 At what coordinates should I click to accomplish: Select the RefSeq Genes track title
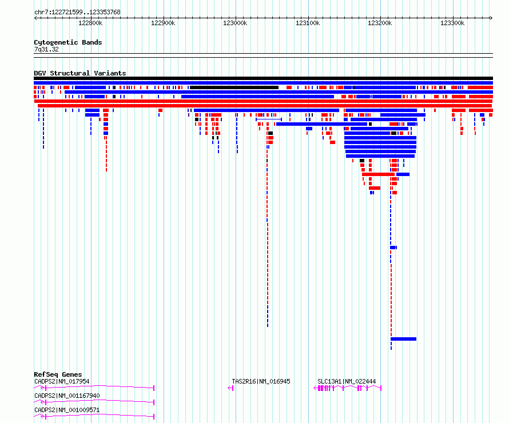[58, 374]
